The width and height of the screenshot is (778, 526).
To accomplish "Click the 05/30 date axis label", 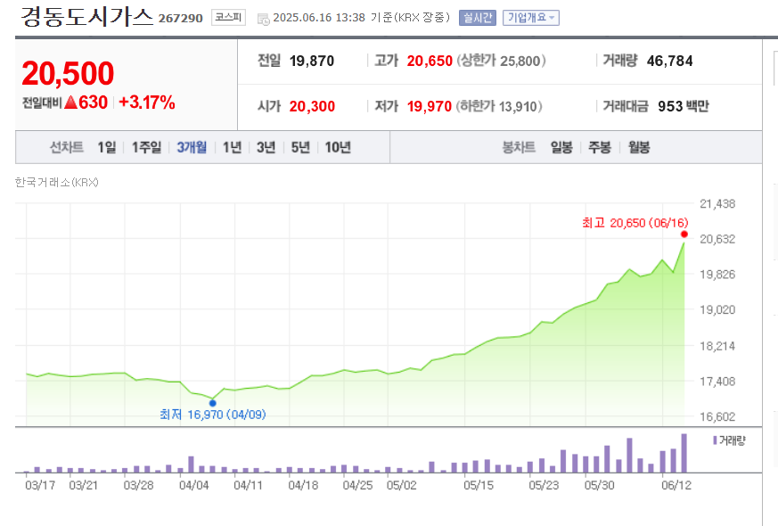I will [x=600, y=485].
